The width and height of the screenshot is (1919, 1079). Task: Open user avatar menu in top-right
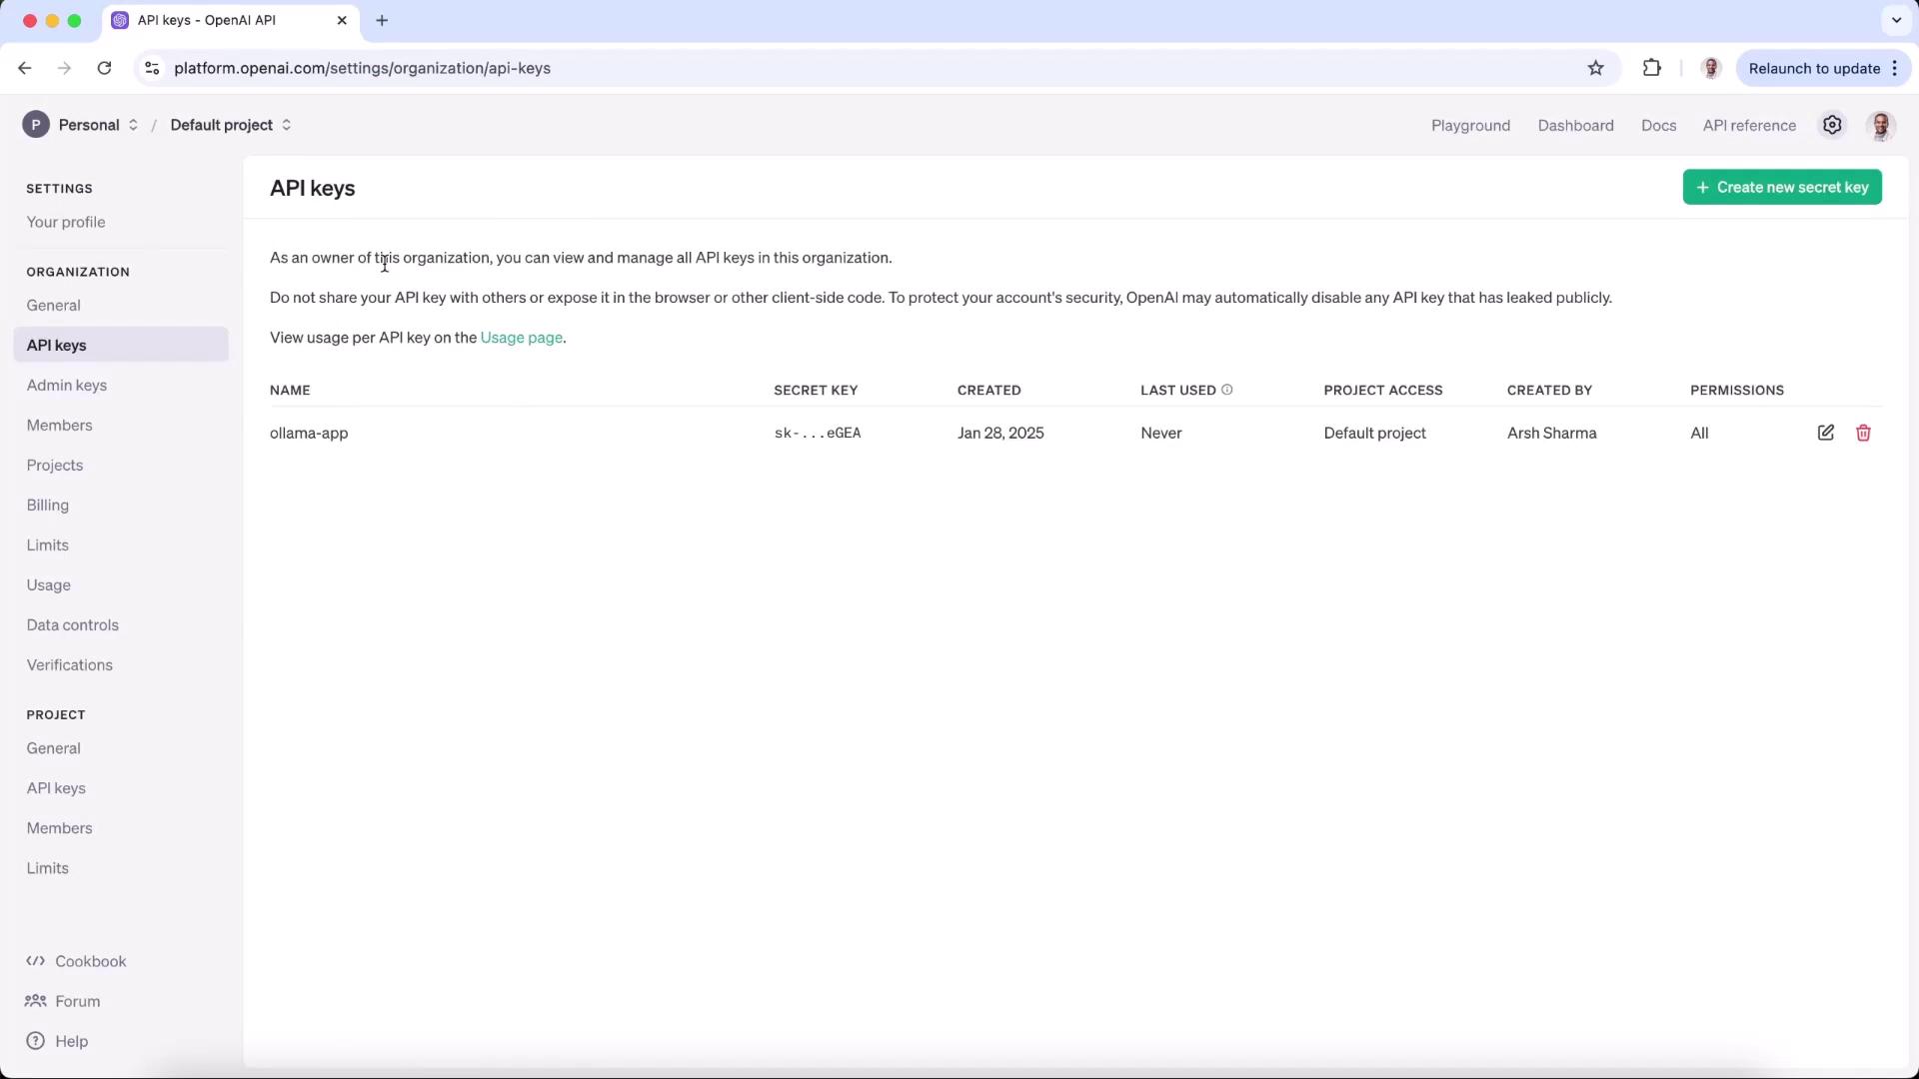coord(1881,125)
